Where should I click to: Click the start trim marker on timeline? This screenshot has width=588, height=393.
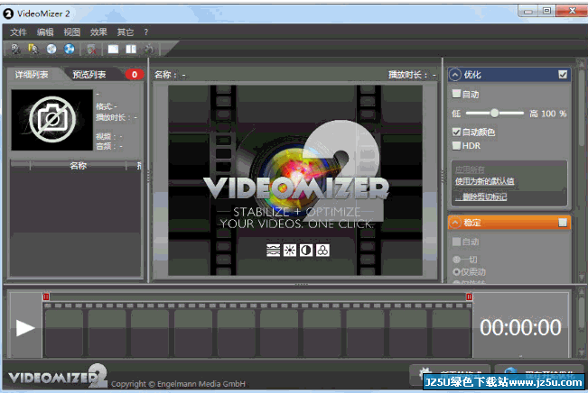tap(46, 297)
